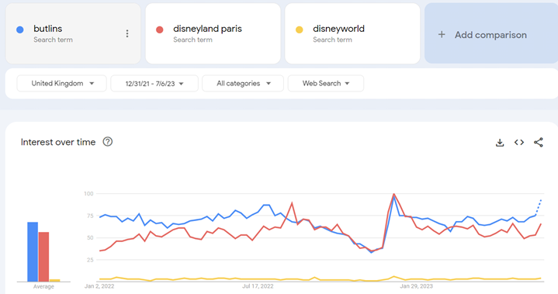Share the Interest over time chart
558x294 pixels.
[539, 143]
